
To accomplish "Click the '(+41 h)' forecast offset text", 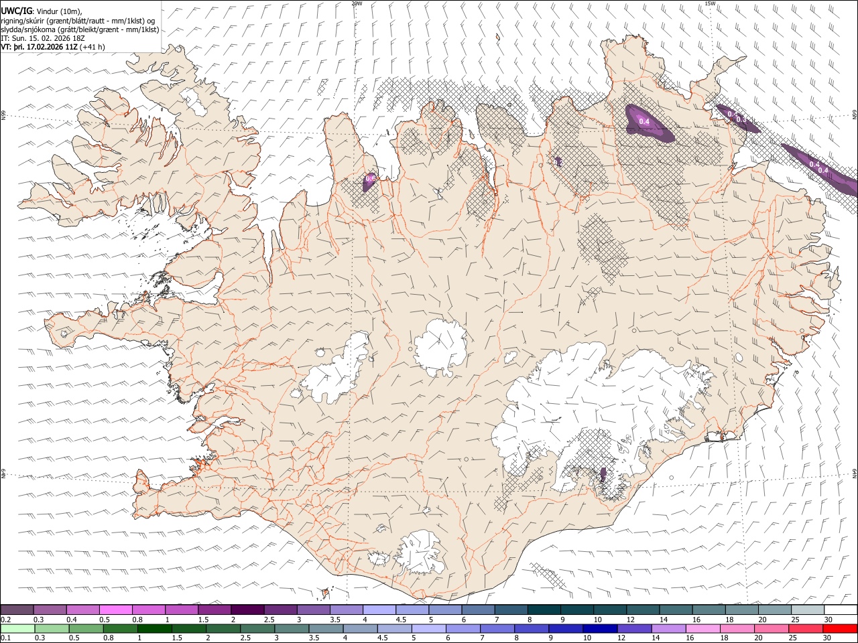I will click(x=93, y=48).
